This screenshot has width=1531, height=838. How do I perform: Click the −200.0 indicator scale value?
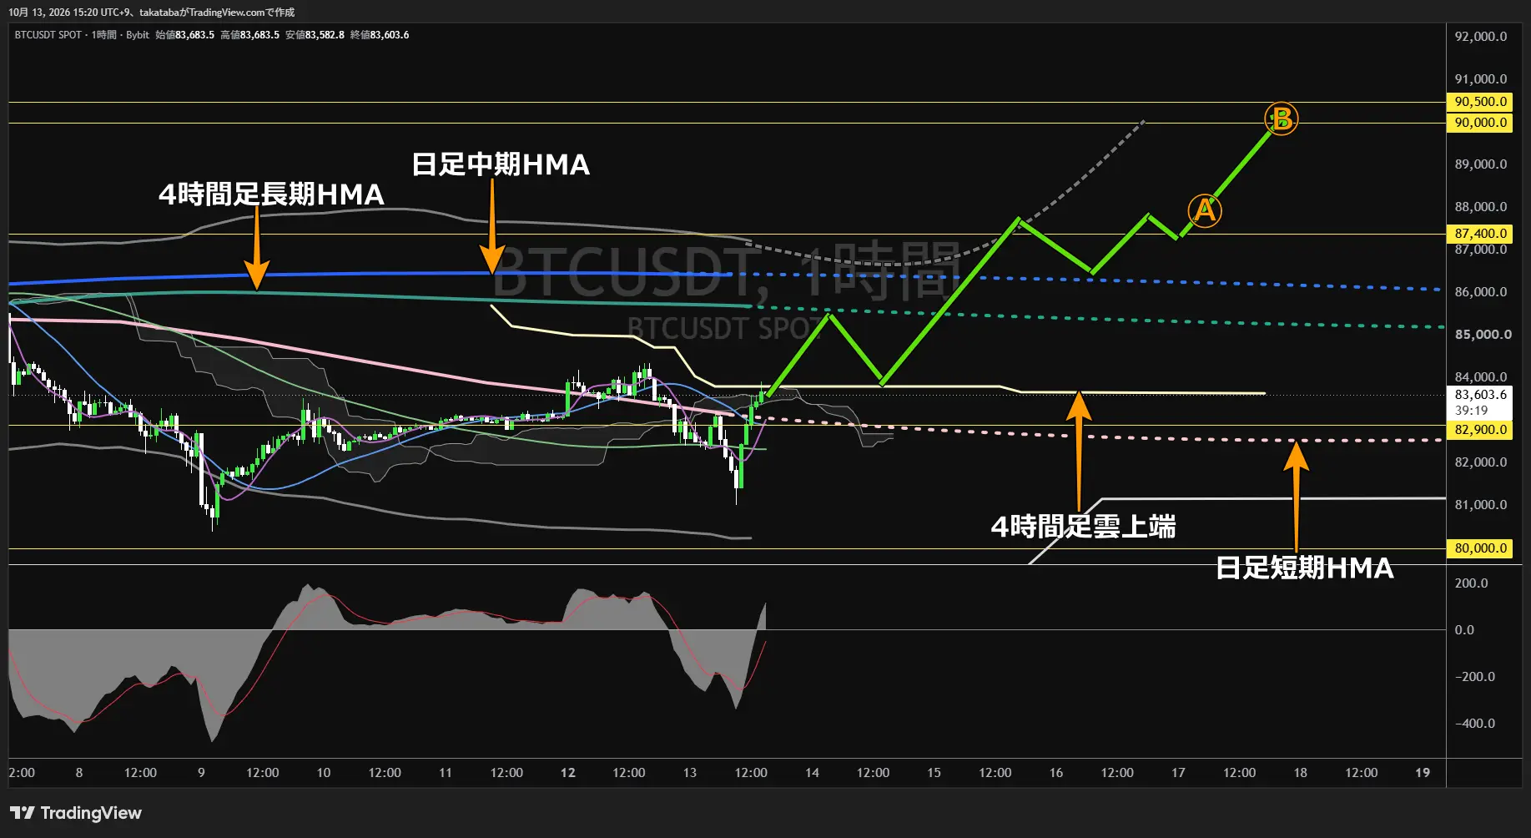point(1475,677)
